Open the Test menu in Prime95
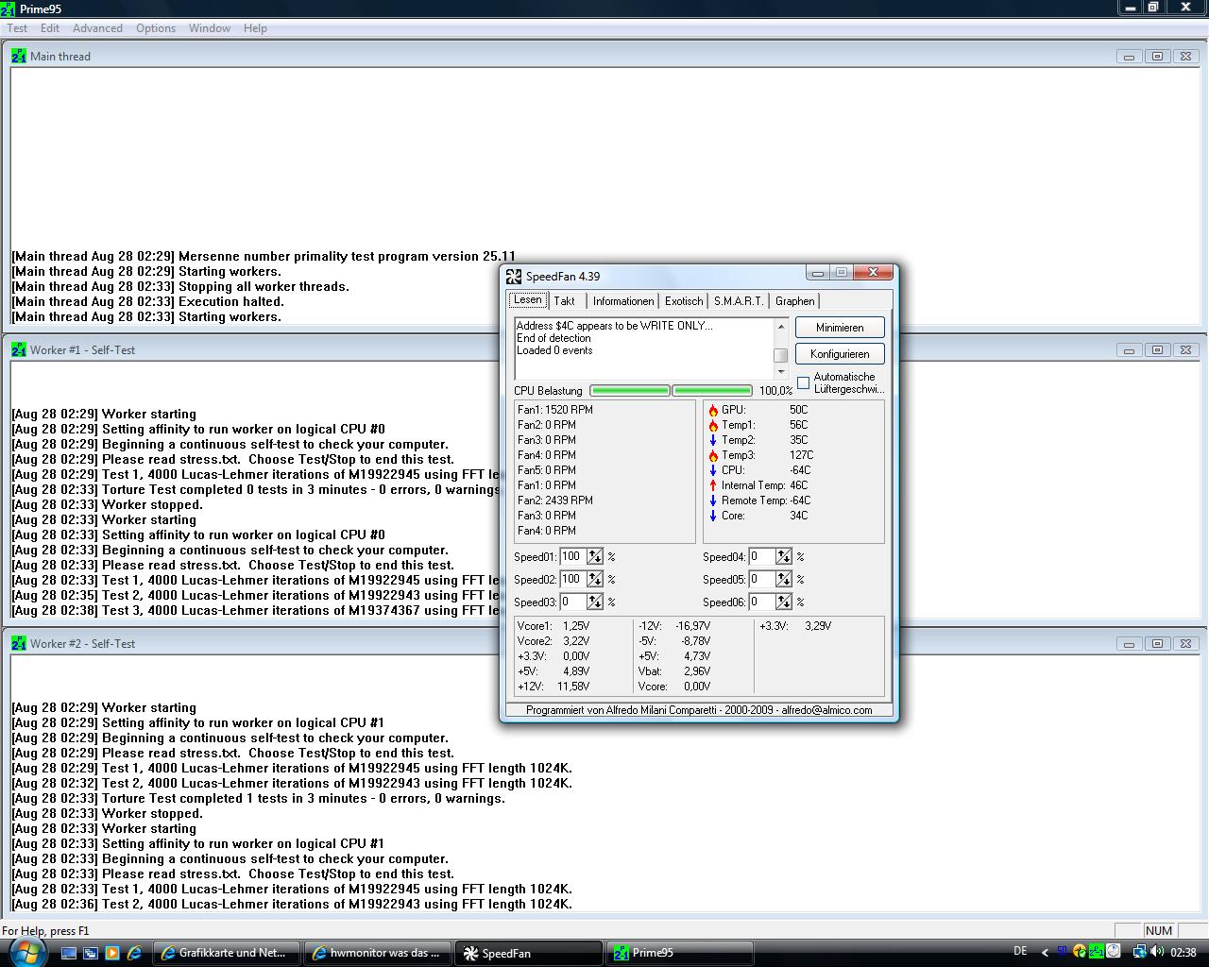 click(17, 28)
